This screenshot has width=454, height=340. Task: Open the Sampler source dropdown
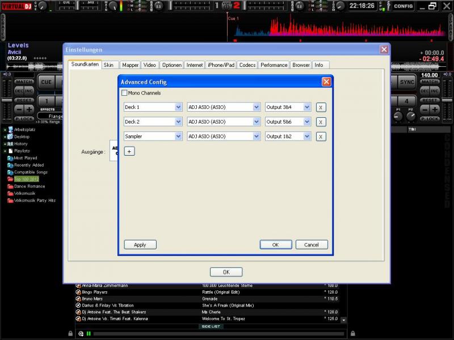coord(153,137)
